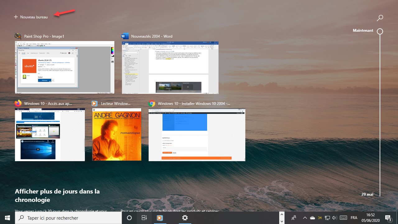Open the Settings gear in the taskbar
Image resolution: width=398 pixels, height=224 pixels.
pos(185,218)
